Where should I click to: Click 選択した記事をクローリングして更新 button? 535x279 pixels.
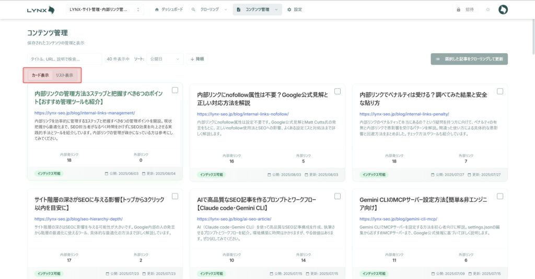469,59
